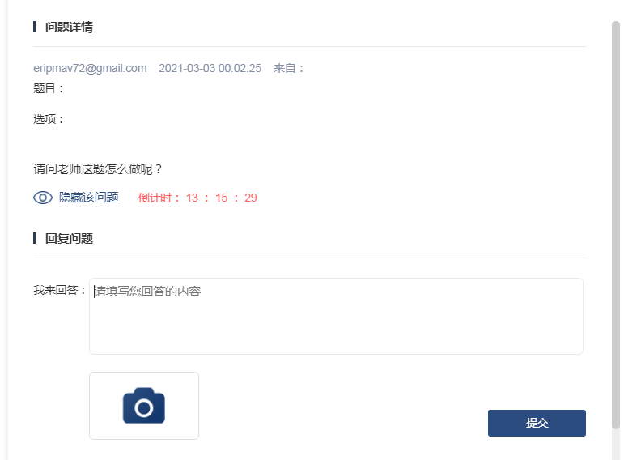This screenshot has height=460, width=641.
Task: Click the vertical scrollbar thumb
Action: (x=616, y=225)
